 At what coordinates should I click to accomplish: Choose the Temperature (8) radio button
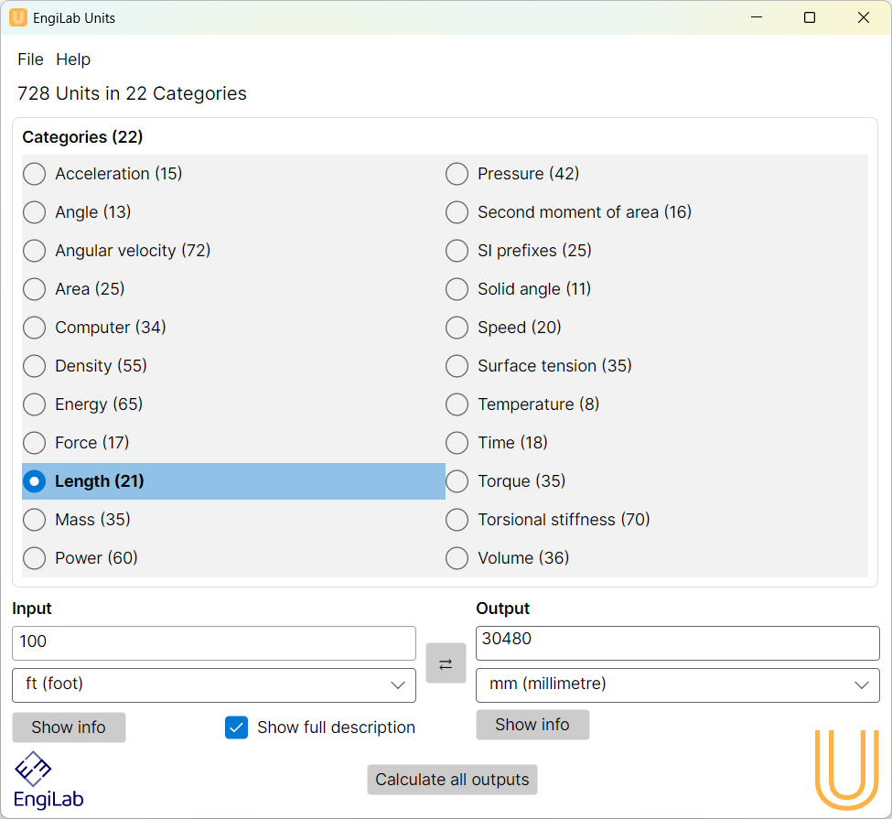point(457,404)
